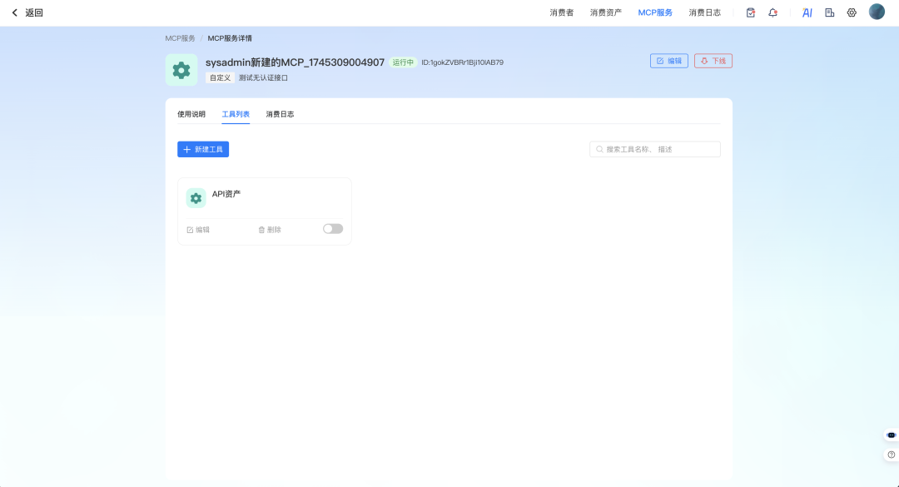Screen dimensions: 899x487
Task: Click the MCP service gear logo
Action: (181, 70)
